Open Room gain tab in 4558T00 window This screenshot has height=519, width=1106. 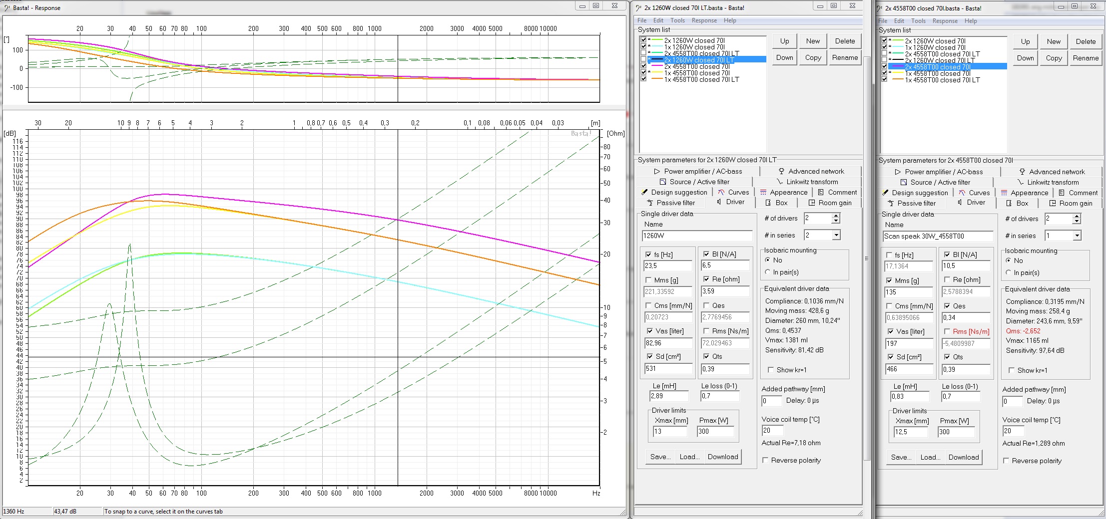click(1071, 203)
